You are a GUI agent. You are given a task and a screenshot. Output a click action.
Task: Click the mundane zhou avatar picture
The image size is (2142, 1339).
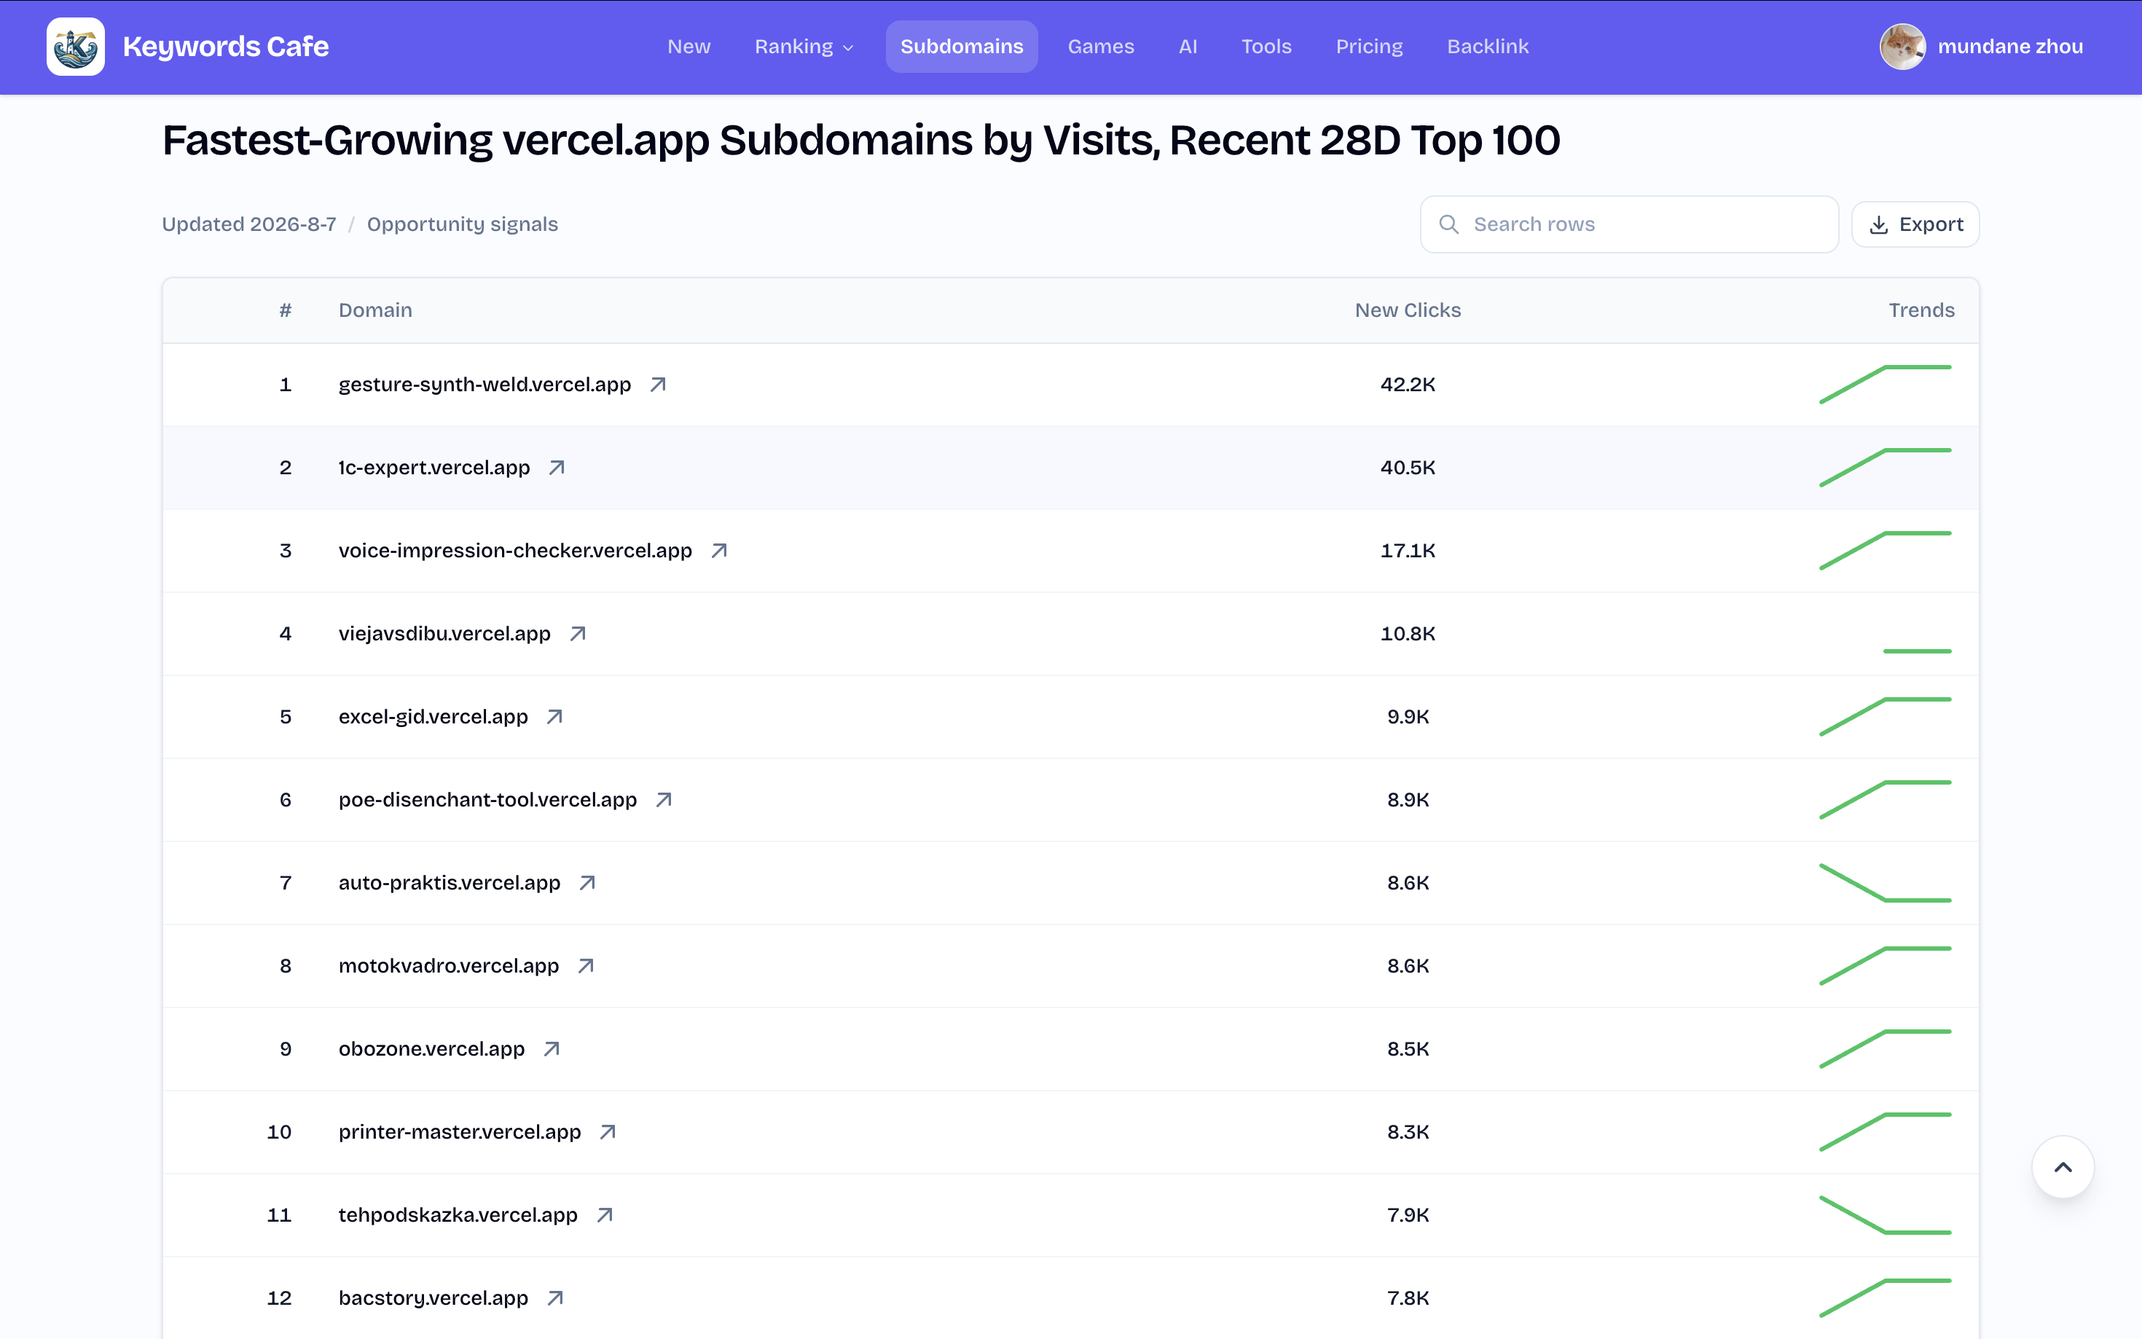[1902, 47]
